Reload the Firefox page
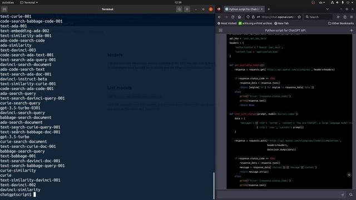The image size is (356, 200). point(233,17)
